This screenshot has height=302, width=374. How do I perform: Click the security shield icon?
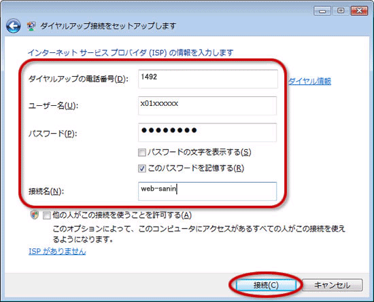(x=35, y=215)
